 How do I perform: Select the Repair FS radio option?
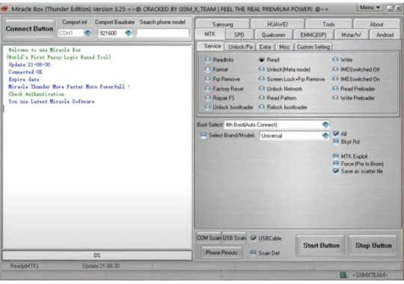point(220,98)
